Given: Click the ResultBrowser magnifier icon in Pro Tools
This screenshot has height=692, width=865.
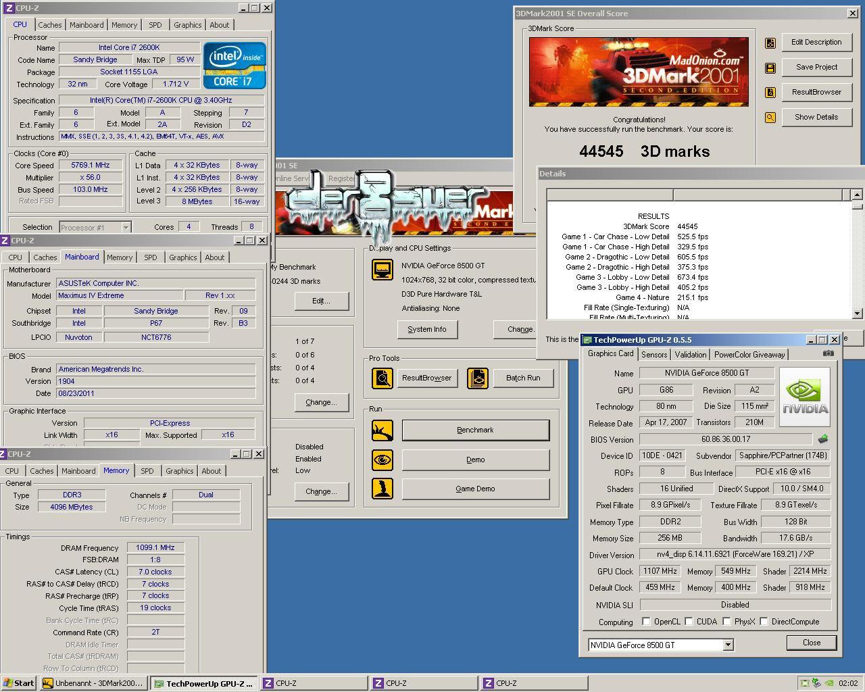Looking at the screenshot, I should tap(382, 378).
